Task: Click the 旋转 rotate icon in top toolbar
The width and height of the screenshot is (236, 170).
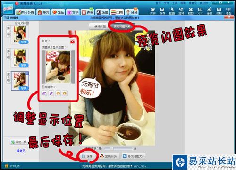Action: tap(181, 11)
